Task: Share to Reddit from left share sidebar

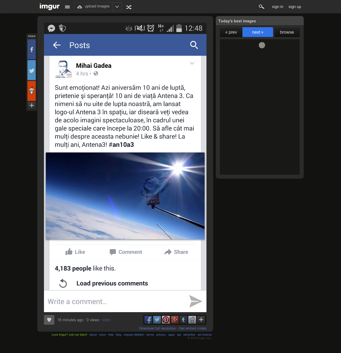Action: pos(31,91)
